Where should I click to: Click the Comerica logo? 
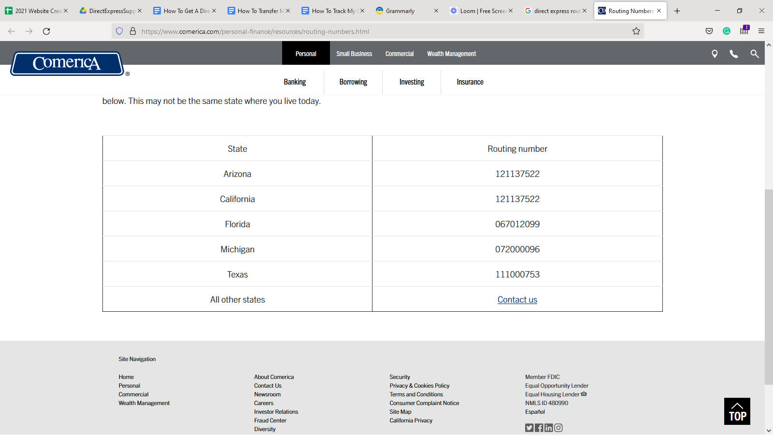point(67,63)
